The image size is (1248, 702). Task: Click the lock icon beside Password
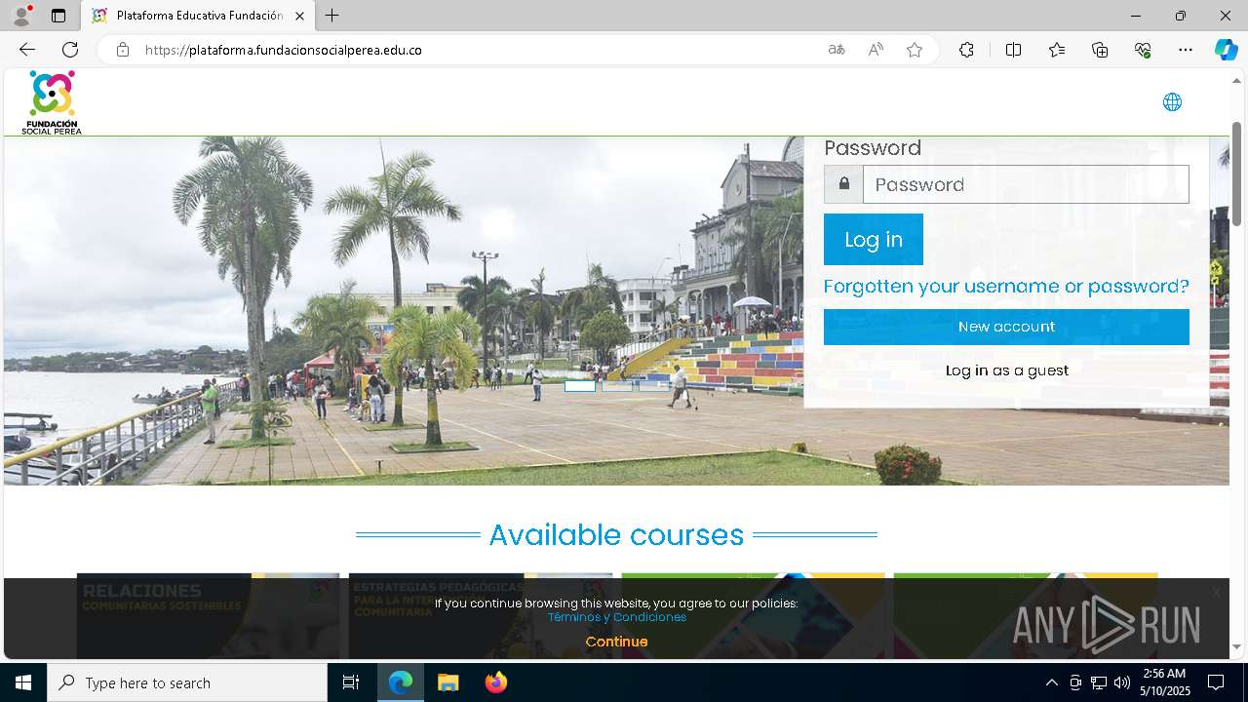click(843, 184)
